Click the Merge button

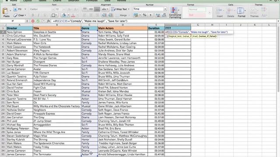click(122, 15)
